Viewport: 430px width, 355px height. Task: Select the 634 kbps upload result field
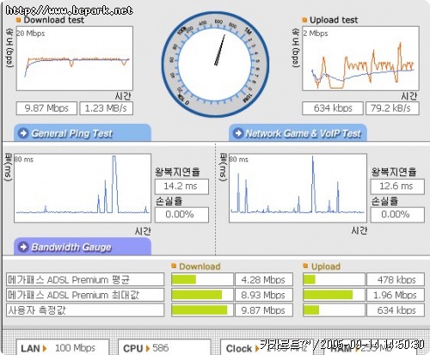(x=333, y=108)
